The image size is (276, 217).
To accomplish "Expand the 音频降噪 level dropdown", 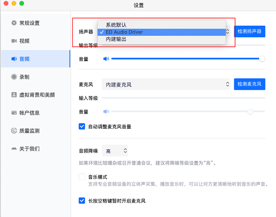I will (x=115, y=151).
